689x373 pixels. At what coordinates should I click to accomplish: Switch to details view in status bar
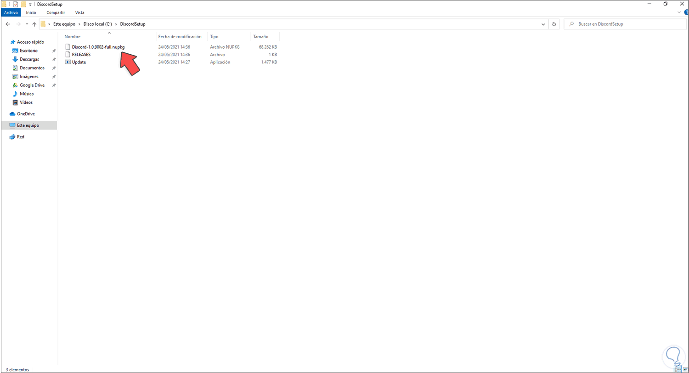point(678,369)
